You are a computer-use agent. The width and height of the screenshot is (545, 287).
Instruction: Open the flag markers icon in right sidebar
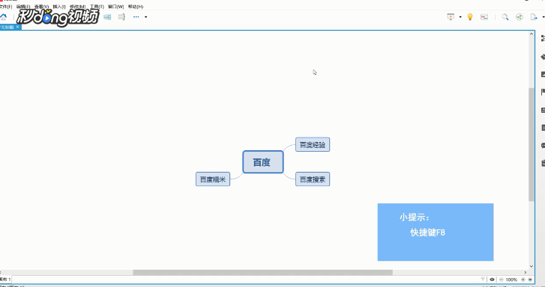coord(543,92)
